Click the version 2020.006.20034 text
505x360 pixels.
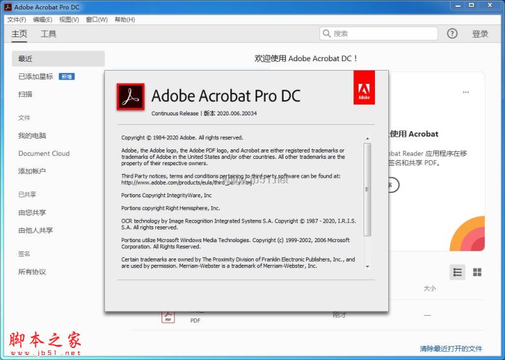coord(237,113)
